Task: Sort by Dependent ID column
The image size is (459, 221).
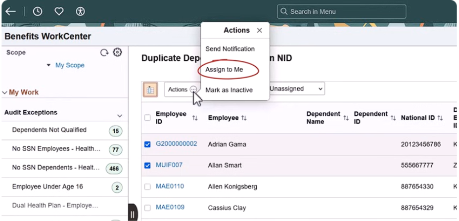Action: click(393, 118)
